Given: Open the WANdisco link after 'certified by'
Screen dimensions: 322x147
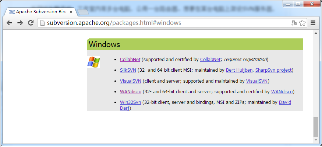Looking at the screenshot, I should pyautogui.click(x=282, y=92).
